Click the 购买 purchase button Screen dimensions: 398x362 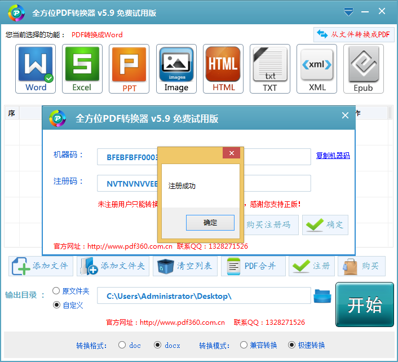pos(361,266)
